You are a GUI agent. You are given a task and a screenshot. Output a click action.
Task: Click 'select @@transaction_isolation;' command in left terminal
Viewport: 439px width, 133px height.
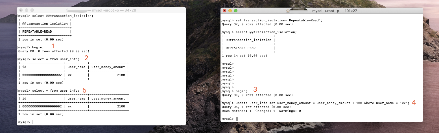point(63,16)
